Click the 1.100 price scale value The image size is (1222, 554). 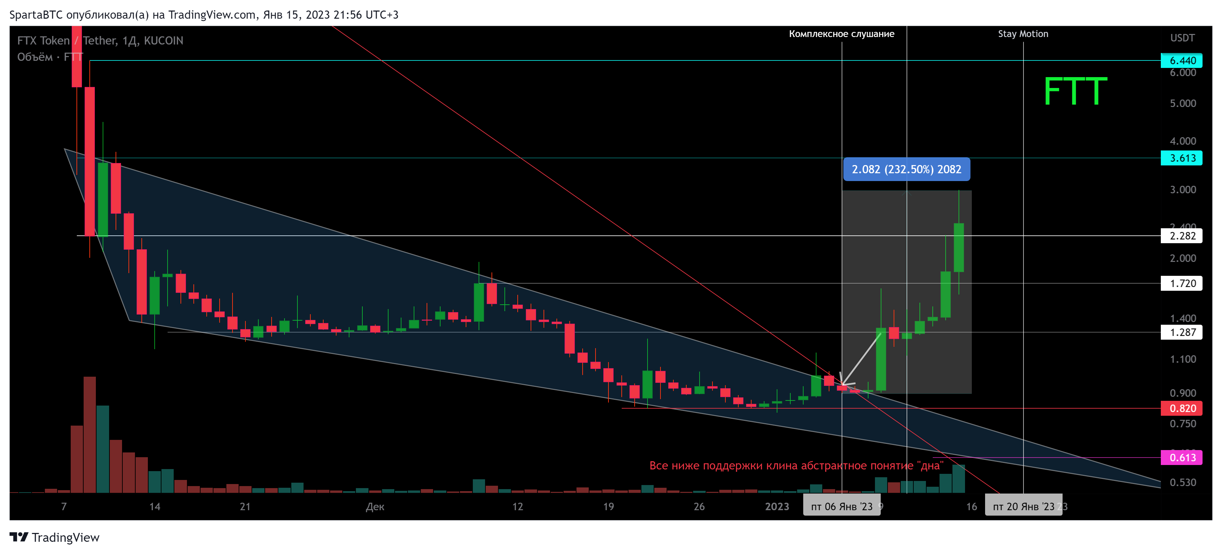1183,359
